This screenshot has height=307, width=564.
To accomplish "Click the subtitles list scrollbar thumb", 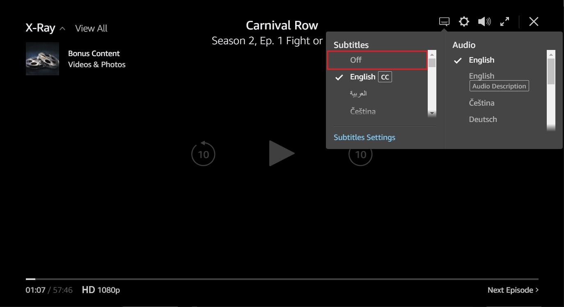I will (x=432, y=63).
